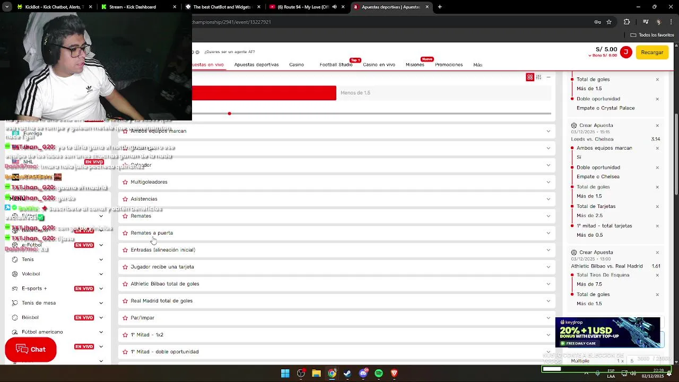
Task: Mark Remates market as favorite
Action: click(125, 216)
